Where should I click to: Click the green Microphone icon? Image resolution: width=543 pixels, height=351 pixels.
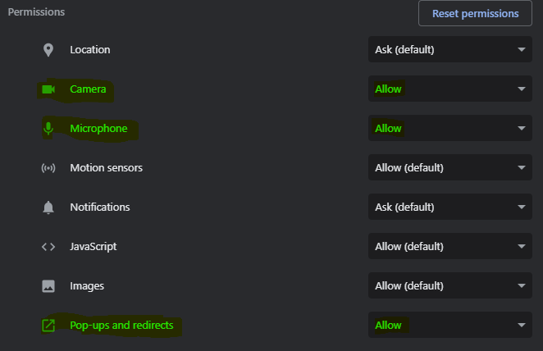click(x=48, y=129)
